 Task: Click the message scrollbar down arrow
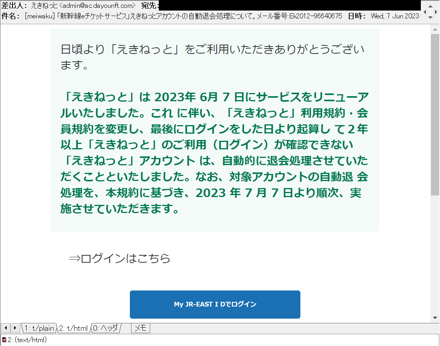pos(435,318)
